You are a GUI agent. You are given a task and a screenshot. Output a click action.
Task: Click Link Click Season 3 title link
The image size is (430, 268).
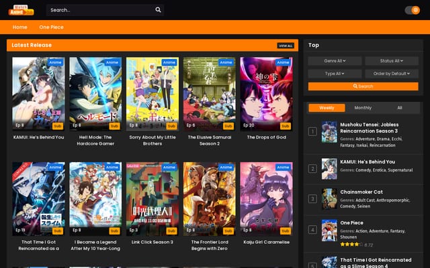pyautogui.click(x=153, y=243)
